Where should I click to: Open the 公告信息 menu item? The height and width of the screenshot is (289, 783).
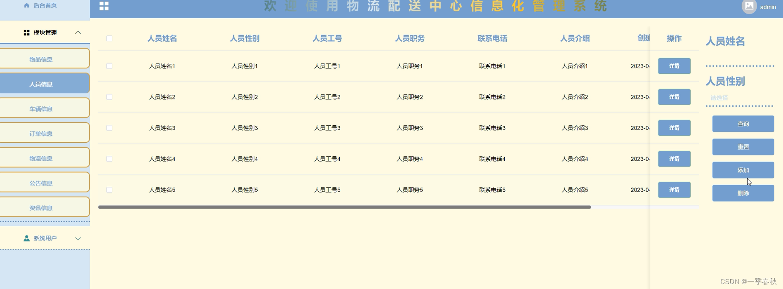point(45,183)
